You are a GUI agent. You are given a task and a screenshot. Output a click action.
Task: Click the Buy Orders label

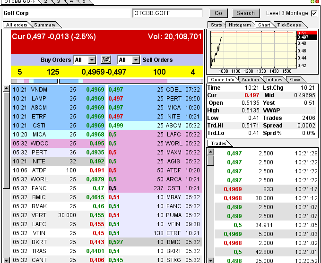[56, 60]
